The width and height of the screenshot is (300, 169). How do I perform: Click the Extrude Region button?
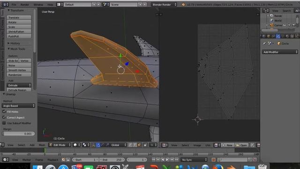[19, 90]
